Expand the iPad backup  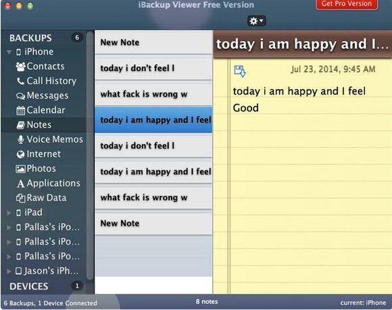(x=9, y=213)
